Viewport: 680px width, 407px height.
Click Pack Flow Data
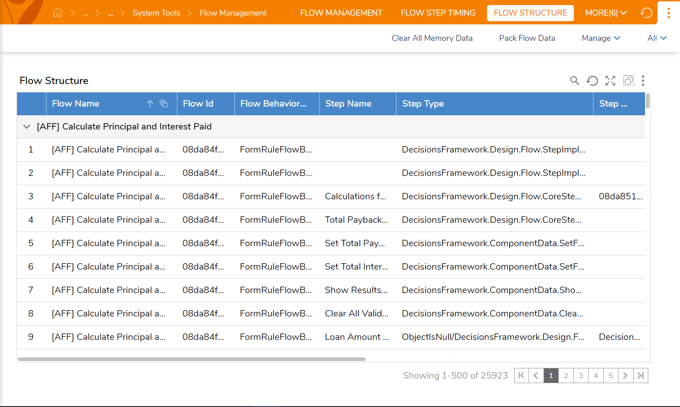pos(527,38)
